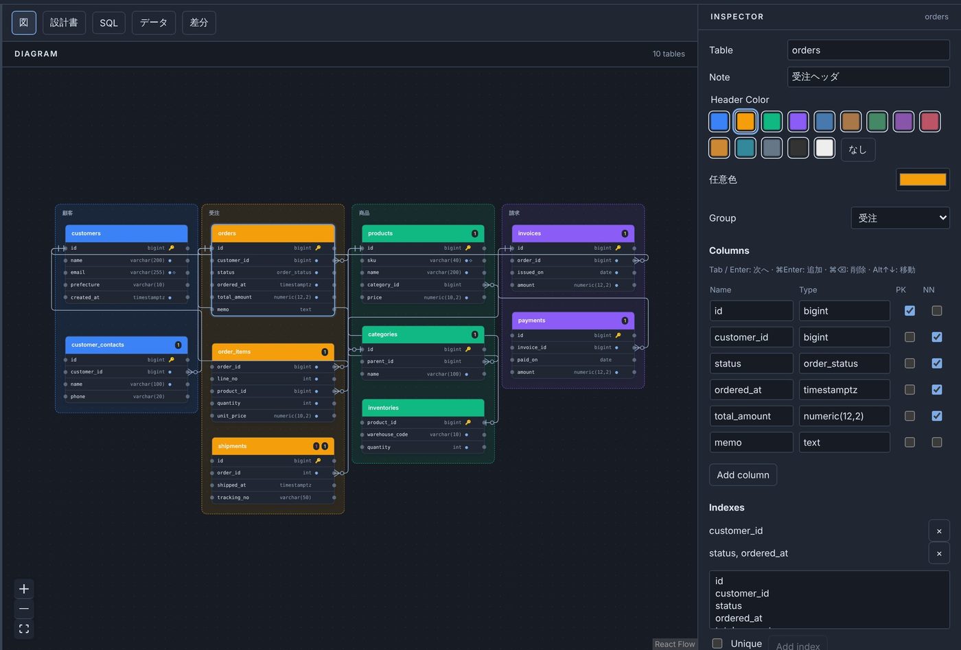The width and height of the screenshot is (961, 650).
Task: Toggle PK checkbox for ordered_at column
Action: pyautogui.click(x=910, y=390)
